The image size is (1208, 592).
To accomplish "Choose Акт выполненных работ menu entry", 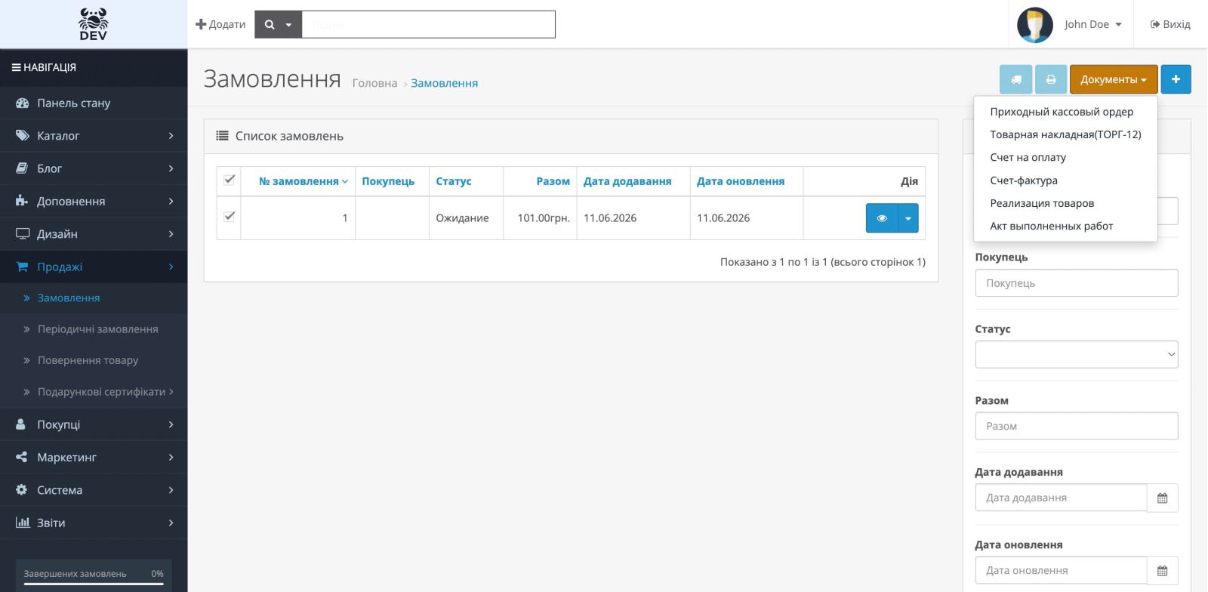I will 1051,226.
